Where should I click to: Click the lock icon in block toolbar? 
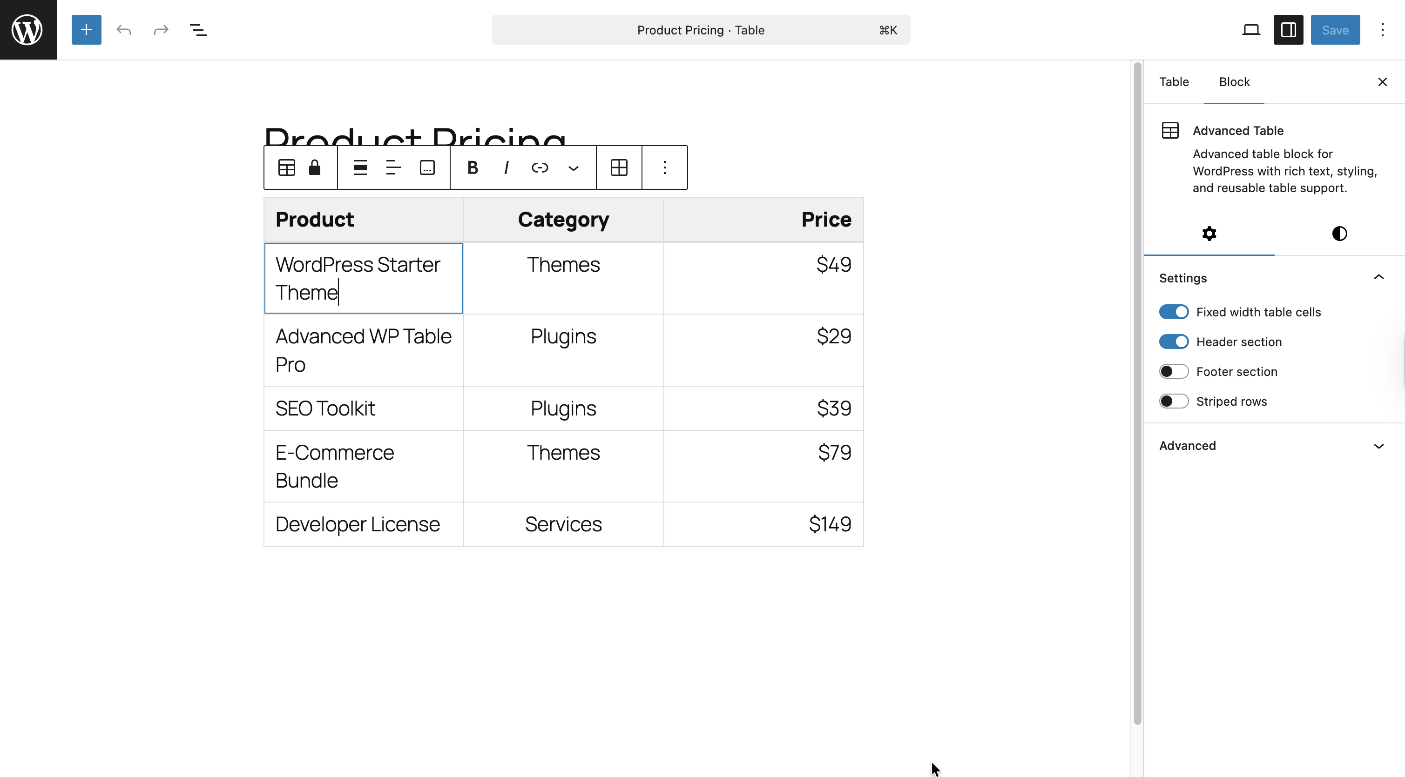tap(315, 167)
